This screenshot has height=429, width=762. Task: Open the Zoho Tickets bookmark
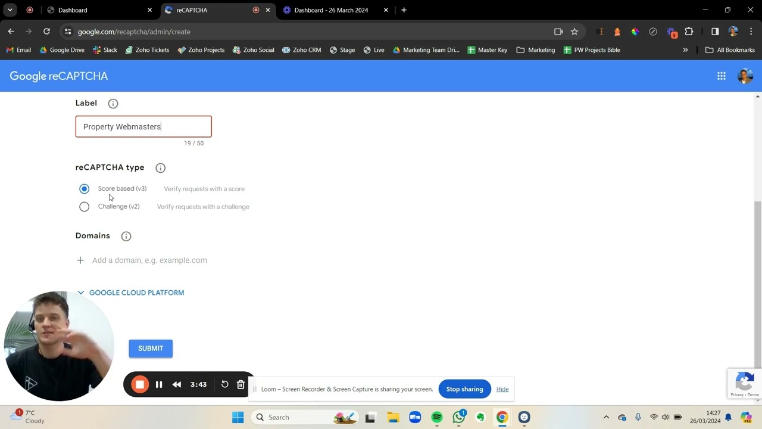(147, 50)
